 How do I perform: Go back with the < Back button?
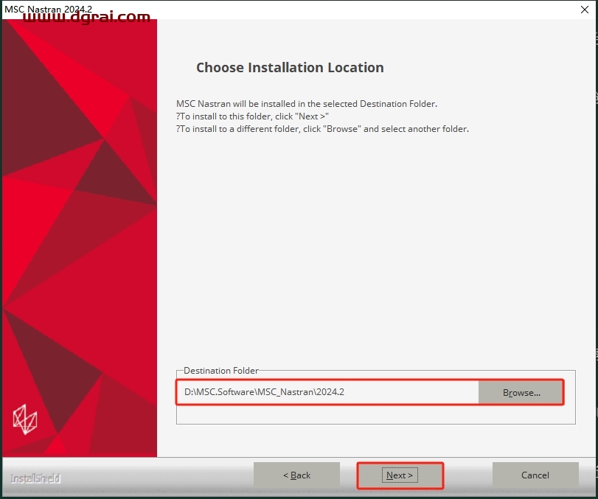point(296,475)
